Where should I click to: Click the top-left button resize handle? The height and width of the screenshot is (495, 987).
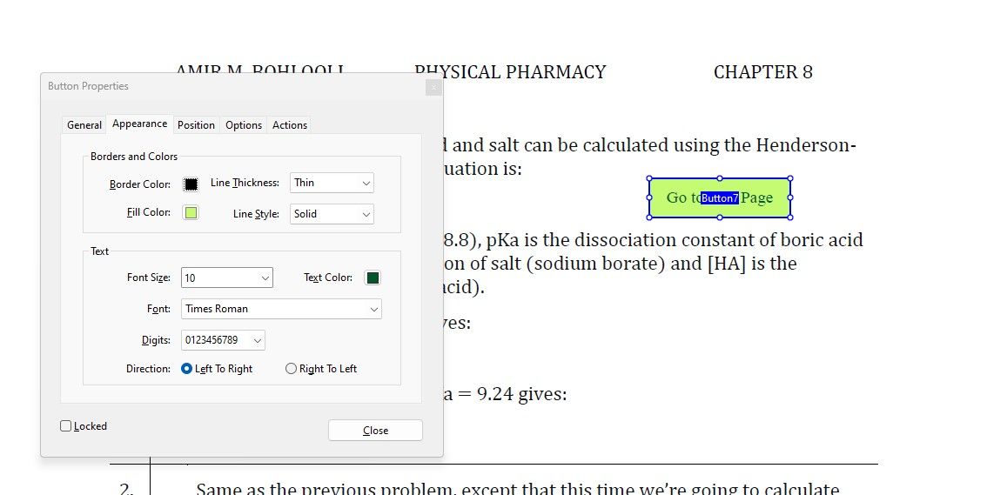(x=649, y=178)
